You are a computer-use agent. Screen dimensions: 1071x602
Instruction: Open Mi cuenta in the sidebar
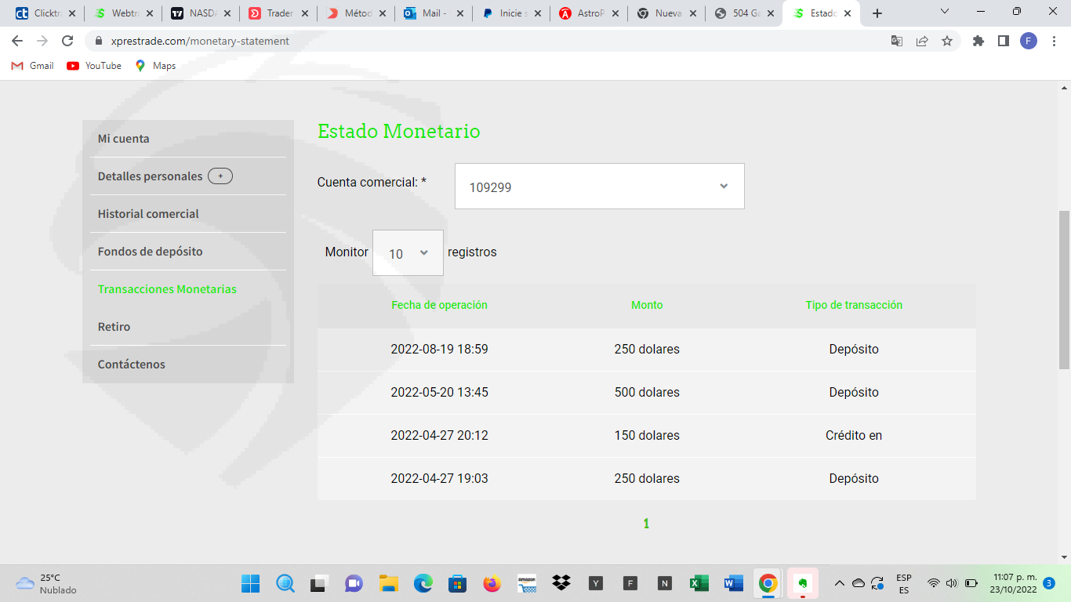pos(124,139)
